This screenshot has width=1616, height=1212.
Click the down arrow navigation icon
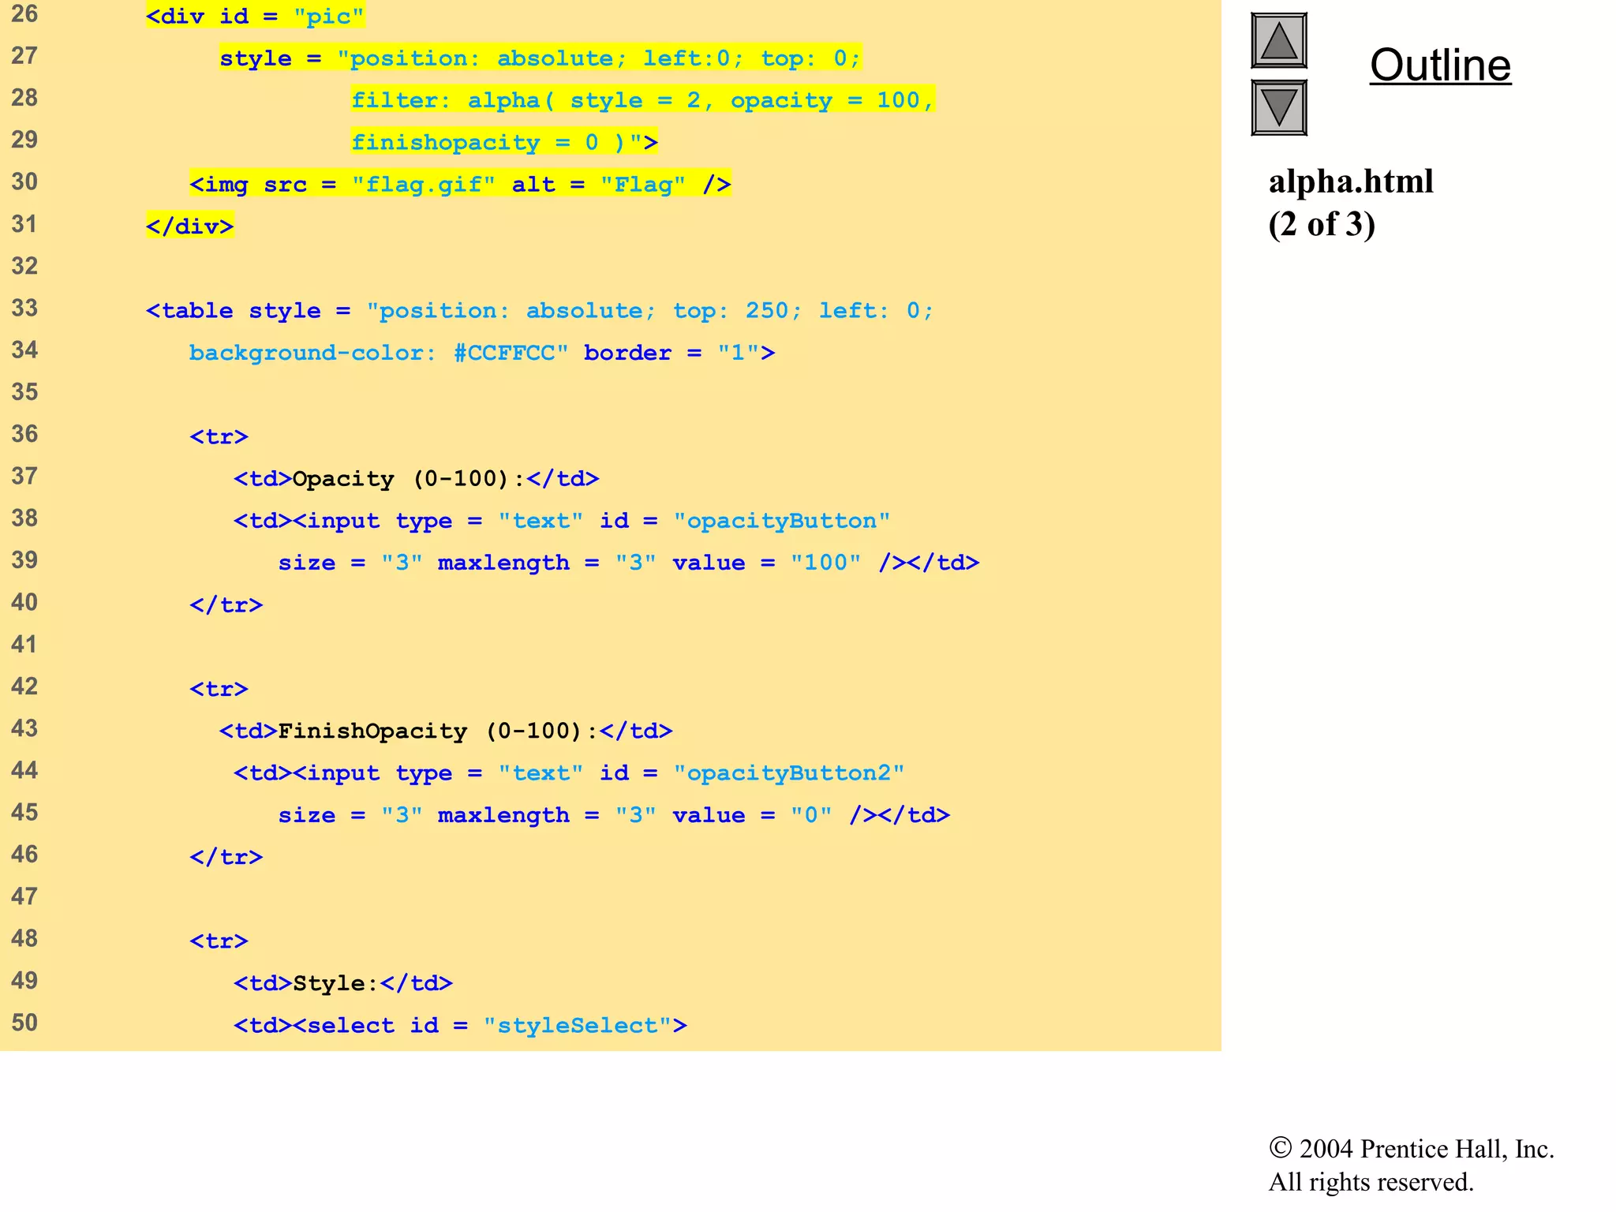(1278, 107)
